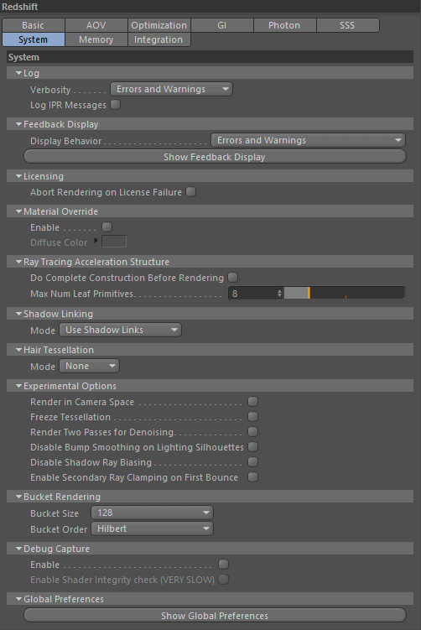Image resolution: width=421 pixels, height=630 pixels.
Task: Enable Render in Camera Space
Action: point(252,401)
